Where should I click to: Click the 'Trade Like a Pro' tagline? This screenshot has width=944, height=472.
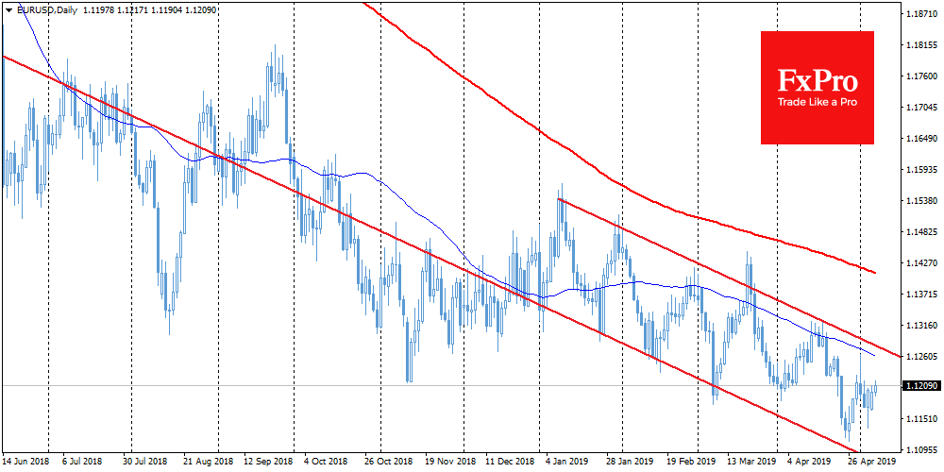(817, 102)
